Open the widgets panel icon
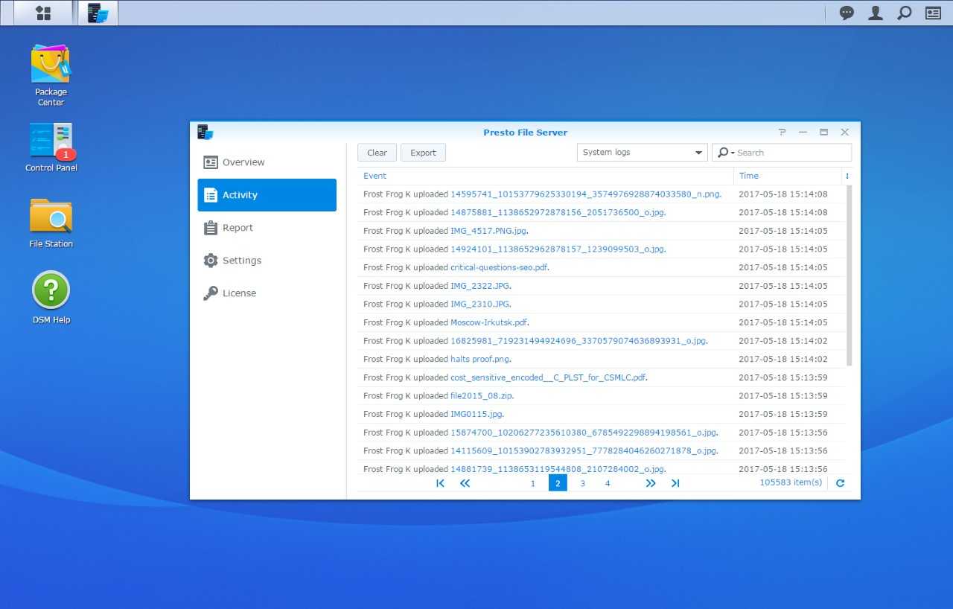Screen dimensions: 953x609 pos(933,13)
